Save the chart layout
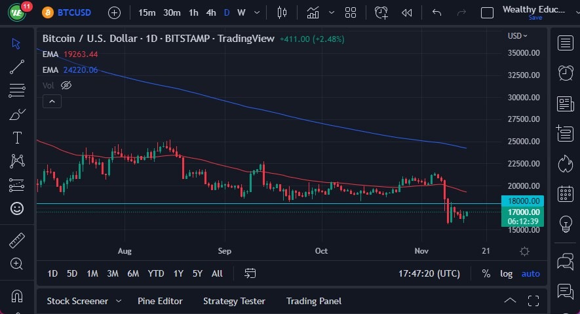This screenshot has height=314, width=580. coord(535,18)
